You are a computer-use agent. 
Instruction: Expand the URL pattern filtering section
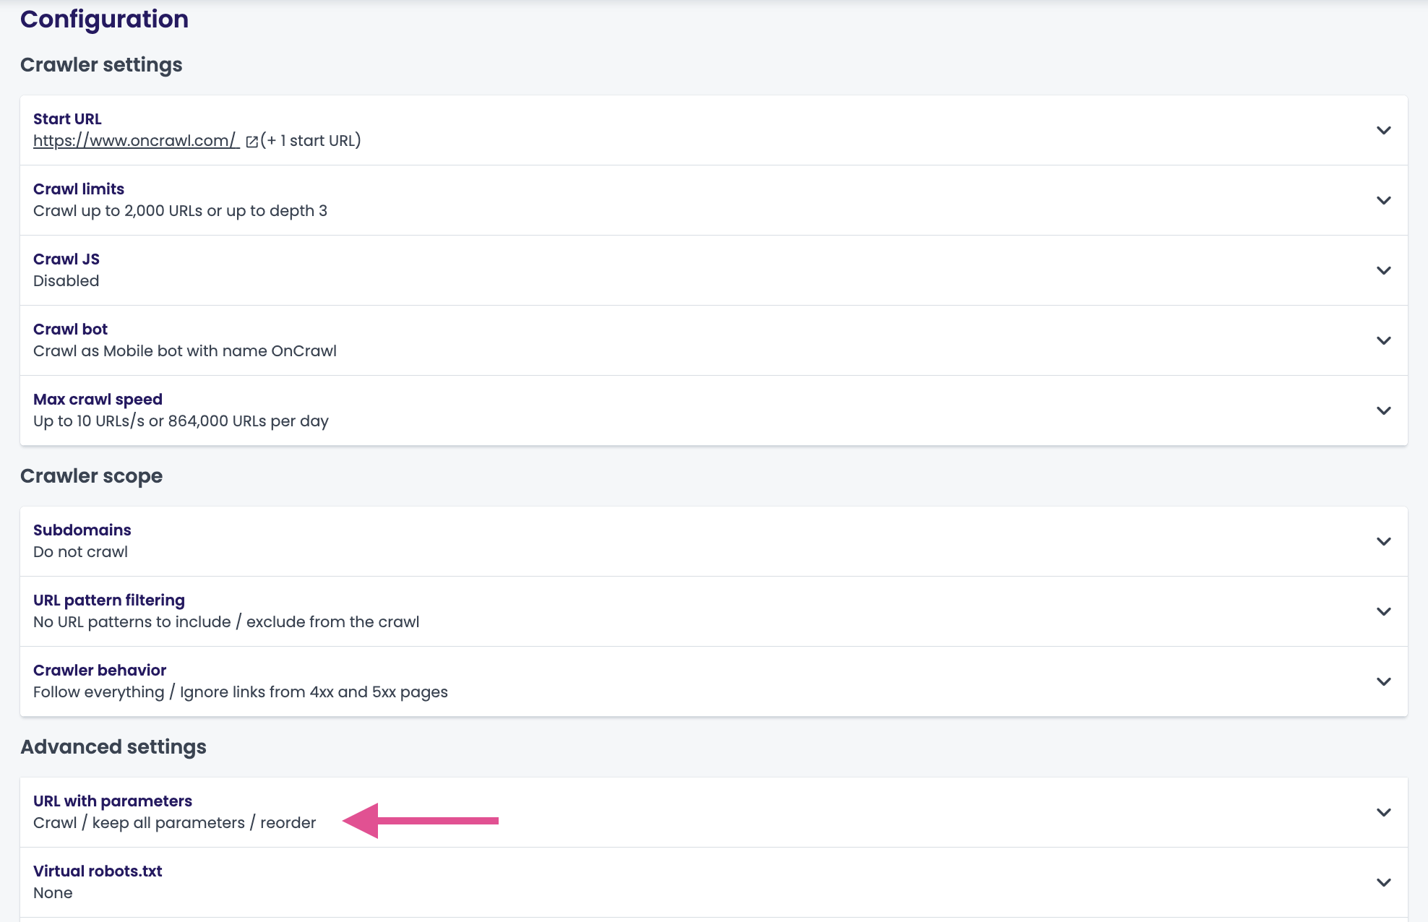click(1384, 611)
